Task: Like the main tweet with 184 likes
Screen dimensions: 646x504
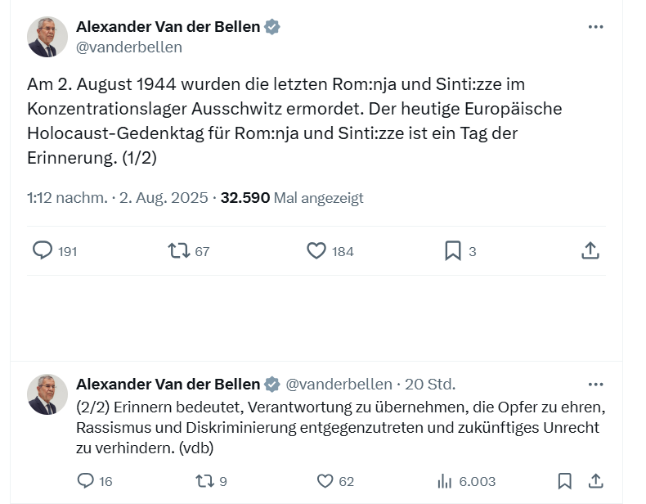Action: click(x=316, y=250)
